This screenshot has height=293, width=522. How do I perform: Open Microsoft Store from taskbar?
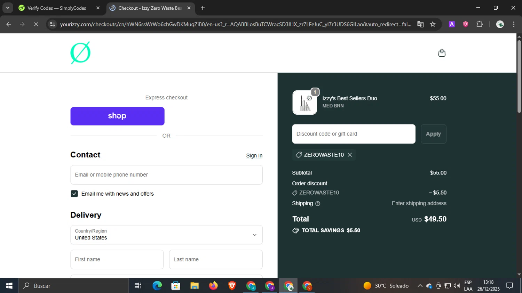click(176, 286)
